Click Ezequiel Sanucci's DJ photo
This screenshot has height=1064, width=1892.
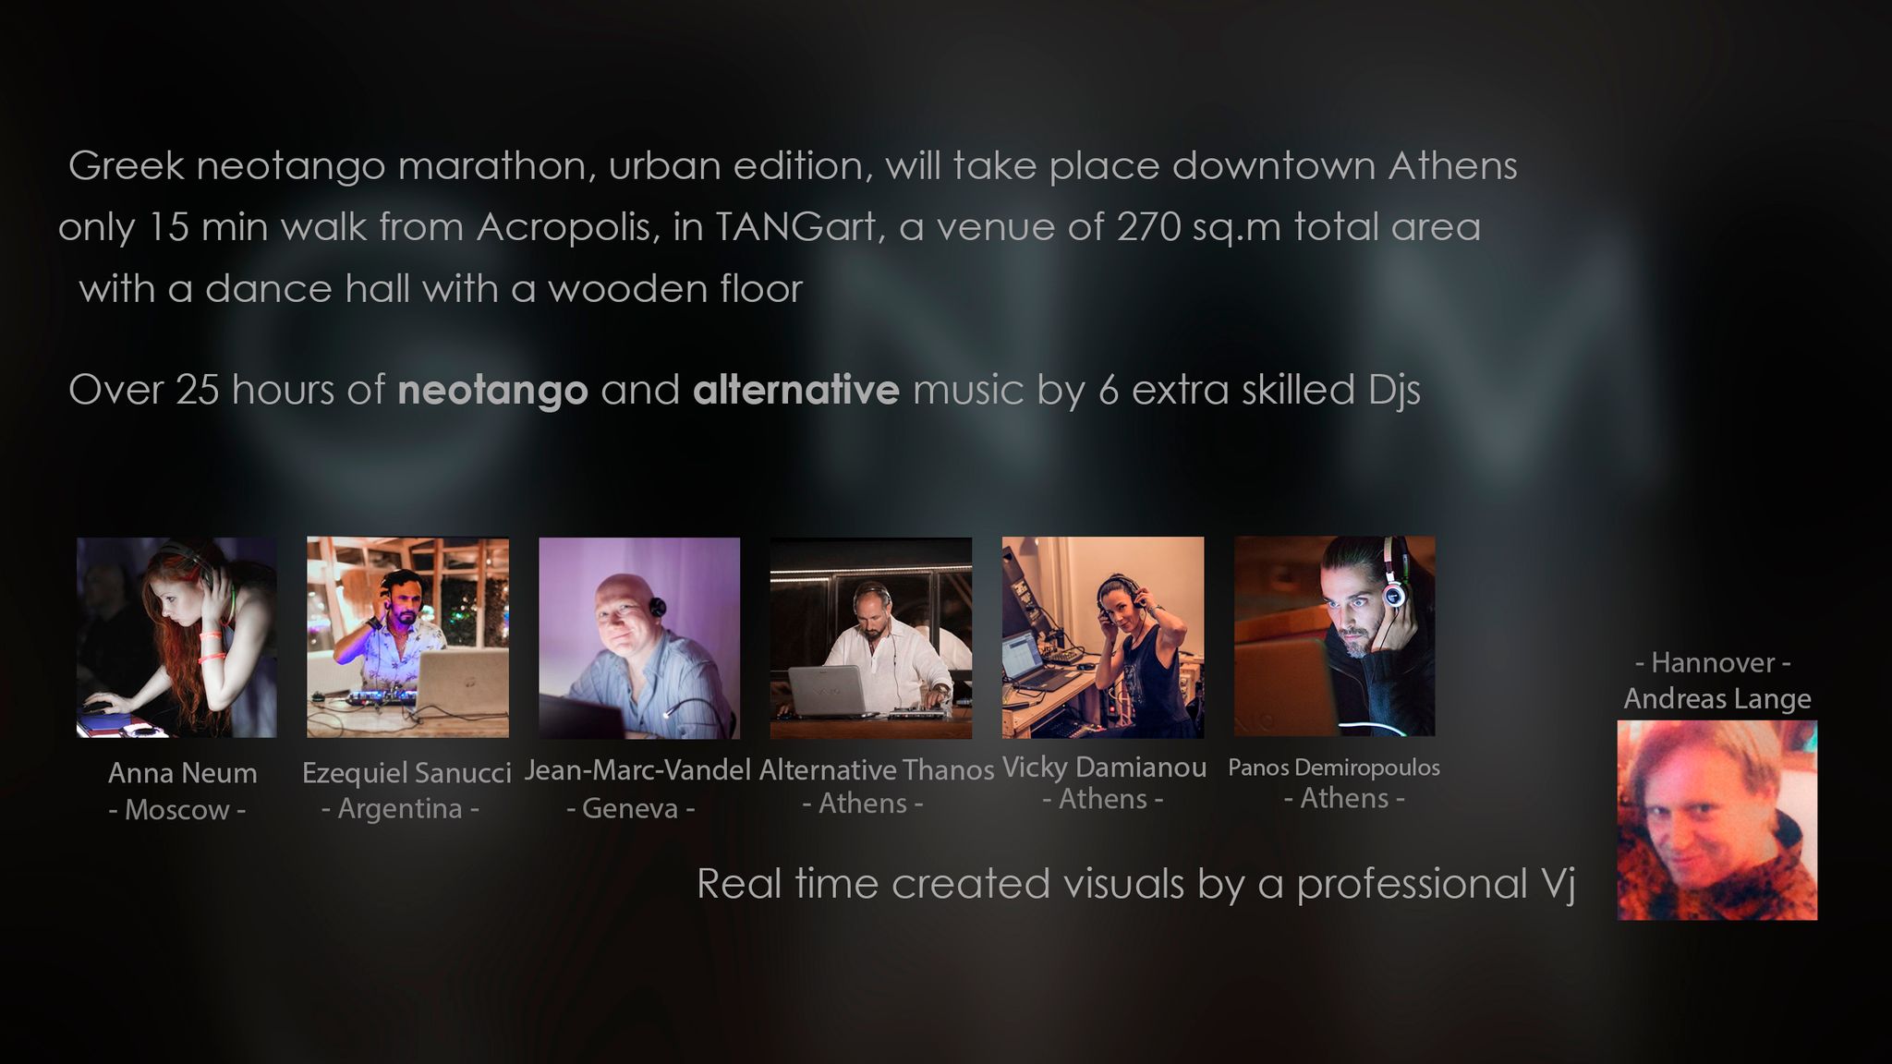(x=407, y=637)
